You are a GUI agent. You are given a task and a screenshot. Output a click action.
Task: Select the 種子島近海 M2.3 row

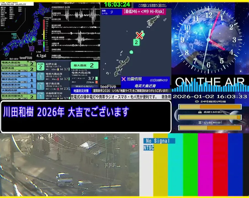point(18,80)
